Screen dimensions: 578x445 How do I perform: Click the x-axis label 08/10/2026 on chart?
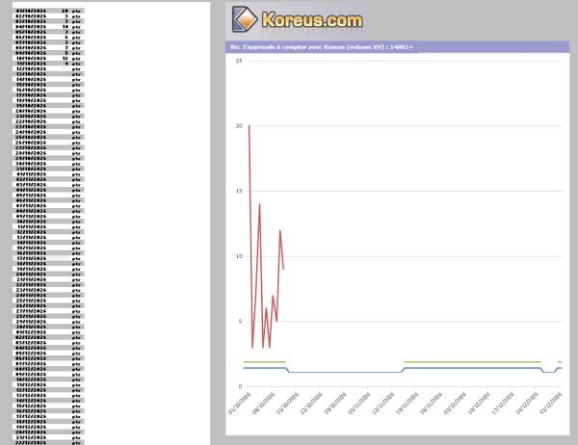tap(264, 403)
